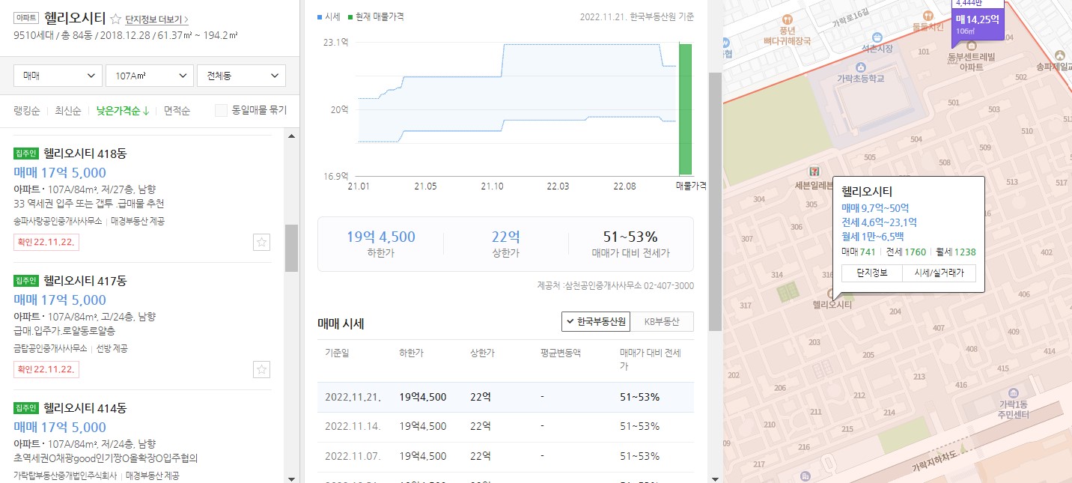Screen dimensions: 1072x483
Task: Open the 107A㎡ area dropdown
Action: (x=150, y=76)
